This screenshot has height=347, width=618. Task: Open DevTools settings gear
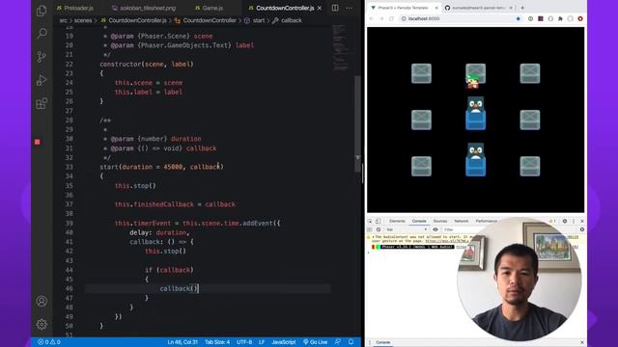click(565, 221)
